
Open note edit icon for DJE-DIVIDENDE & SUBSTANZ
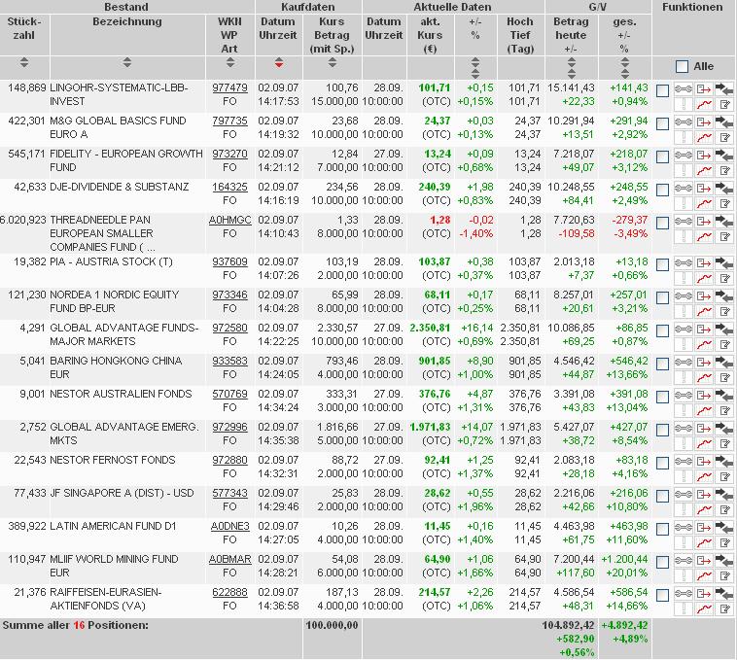(724, 203)
